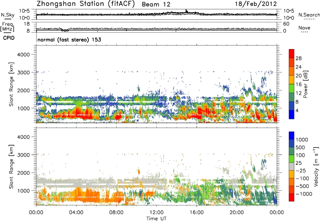Click the '18' frequency axis tick

[27, 24]
